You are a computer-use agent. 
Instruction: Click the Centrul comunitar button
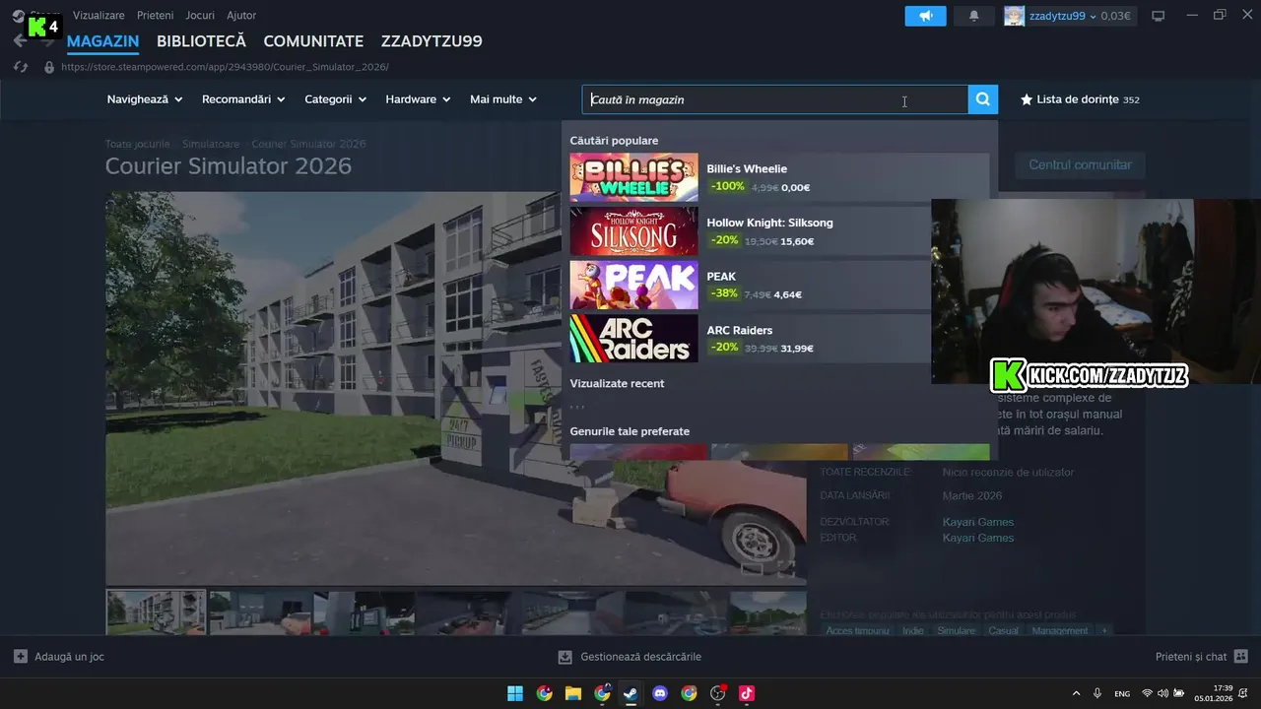click(1080, 164)
